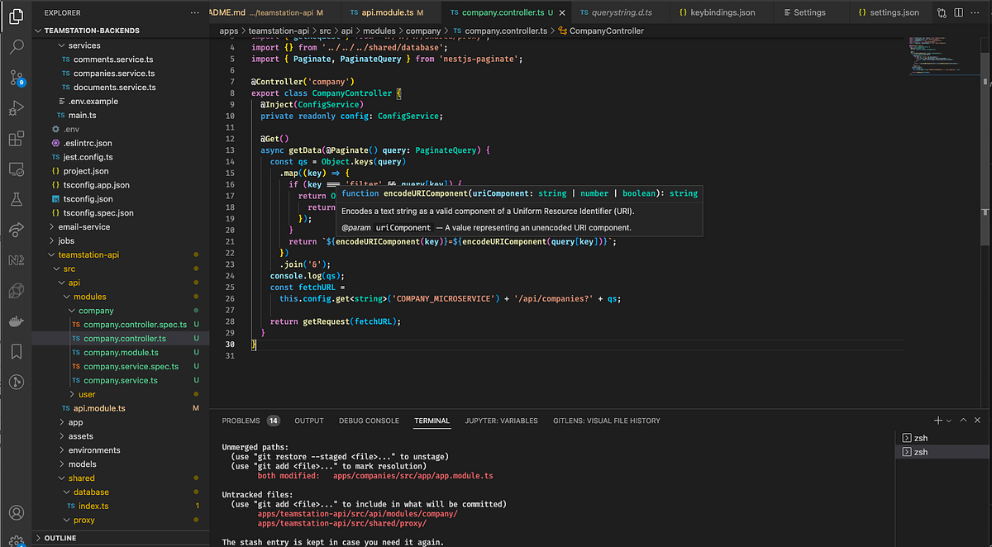
Task: Open the Manage gear menu
Action: 18,540
